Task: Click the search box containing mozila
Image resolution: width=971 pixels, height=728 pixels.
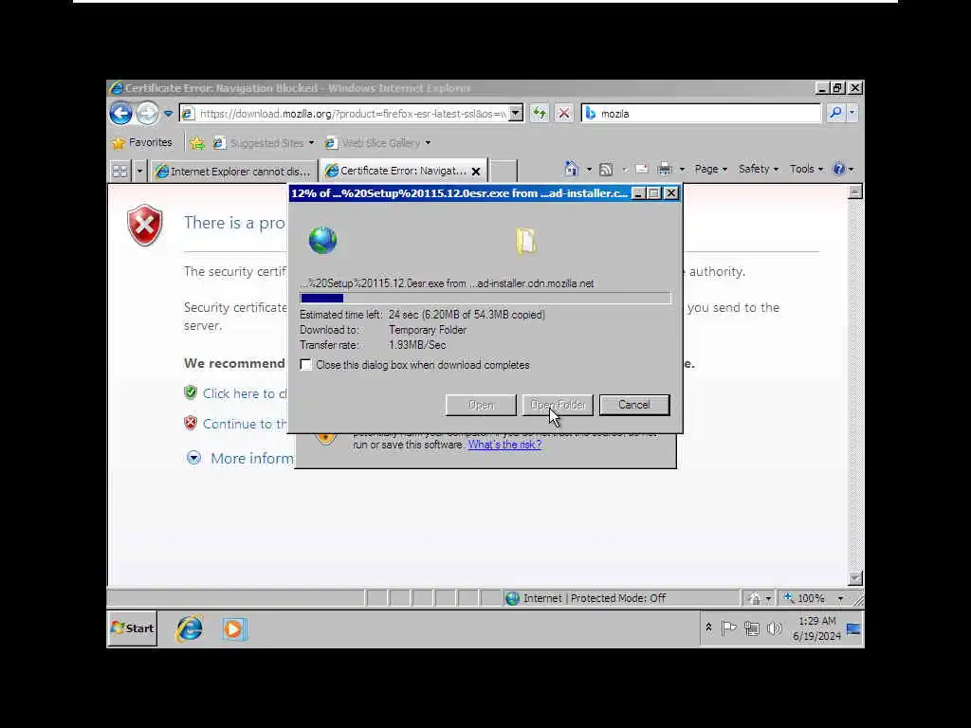Action: (x=700, y=114)
